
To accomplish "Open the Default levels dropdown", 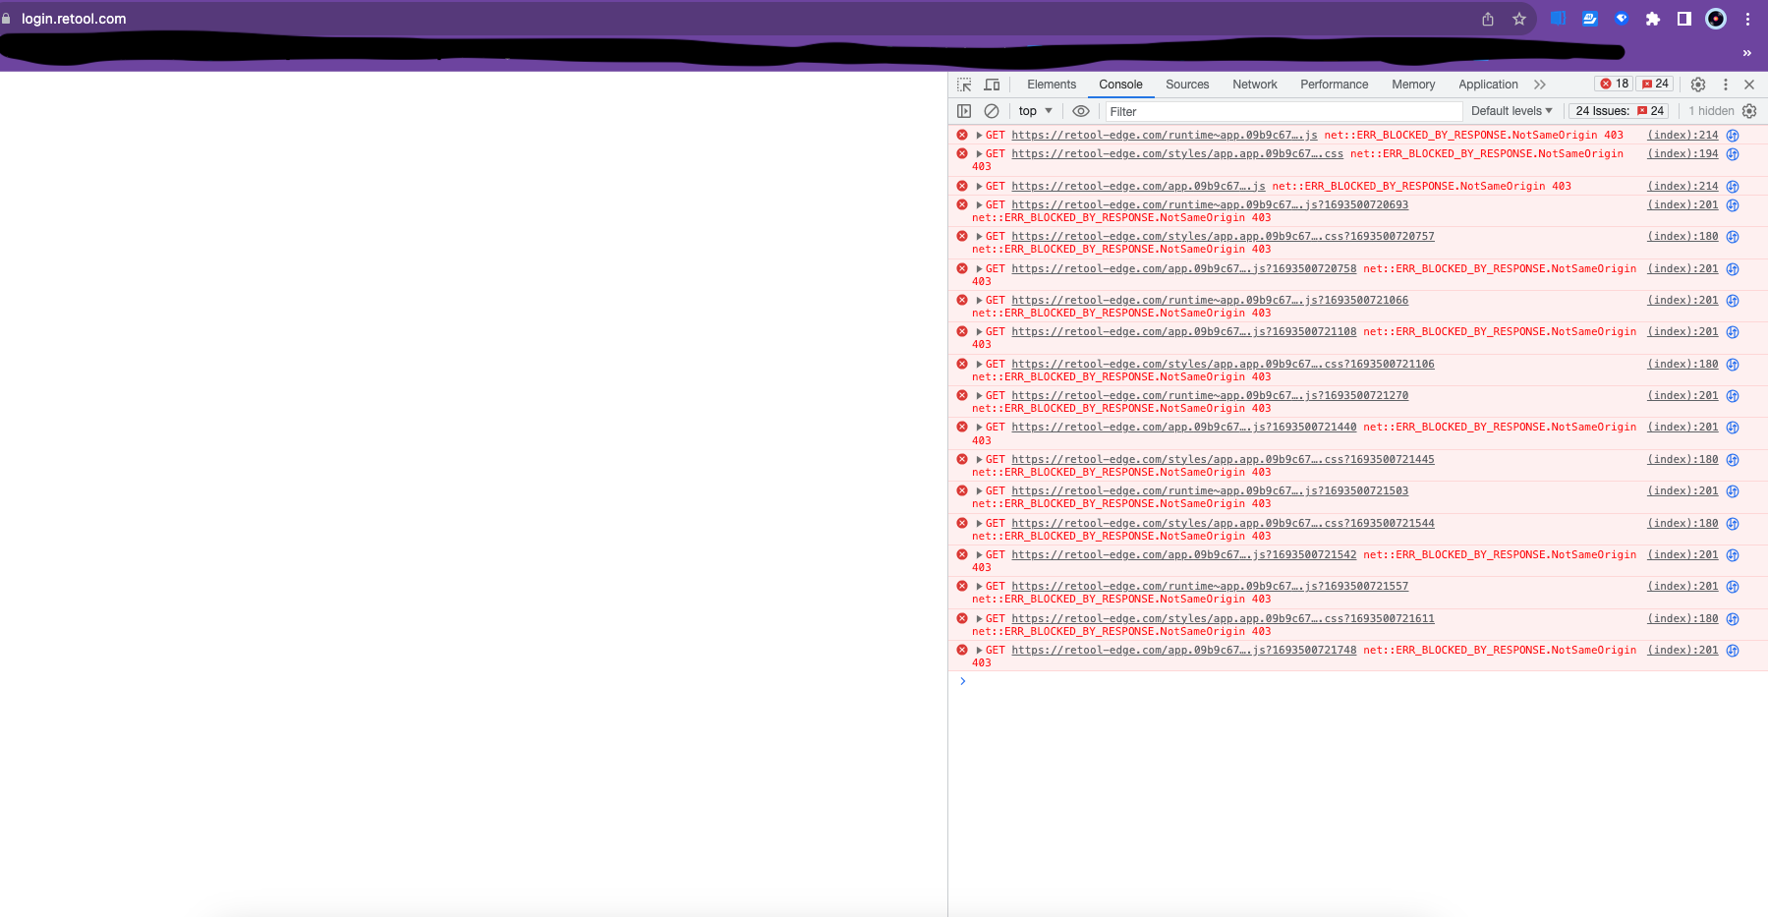I will pos(1511,111).
